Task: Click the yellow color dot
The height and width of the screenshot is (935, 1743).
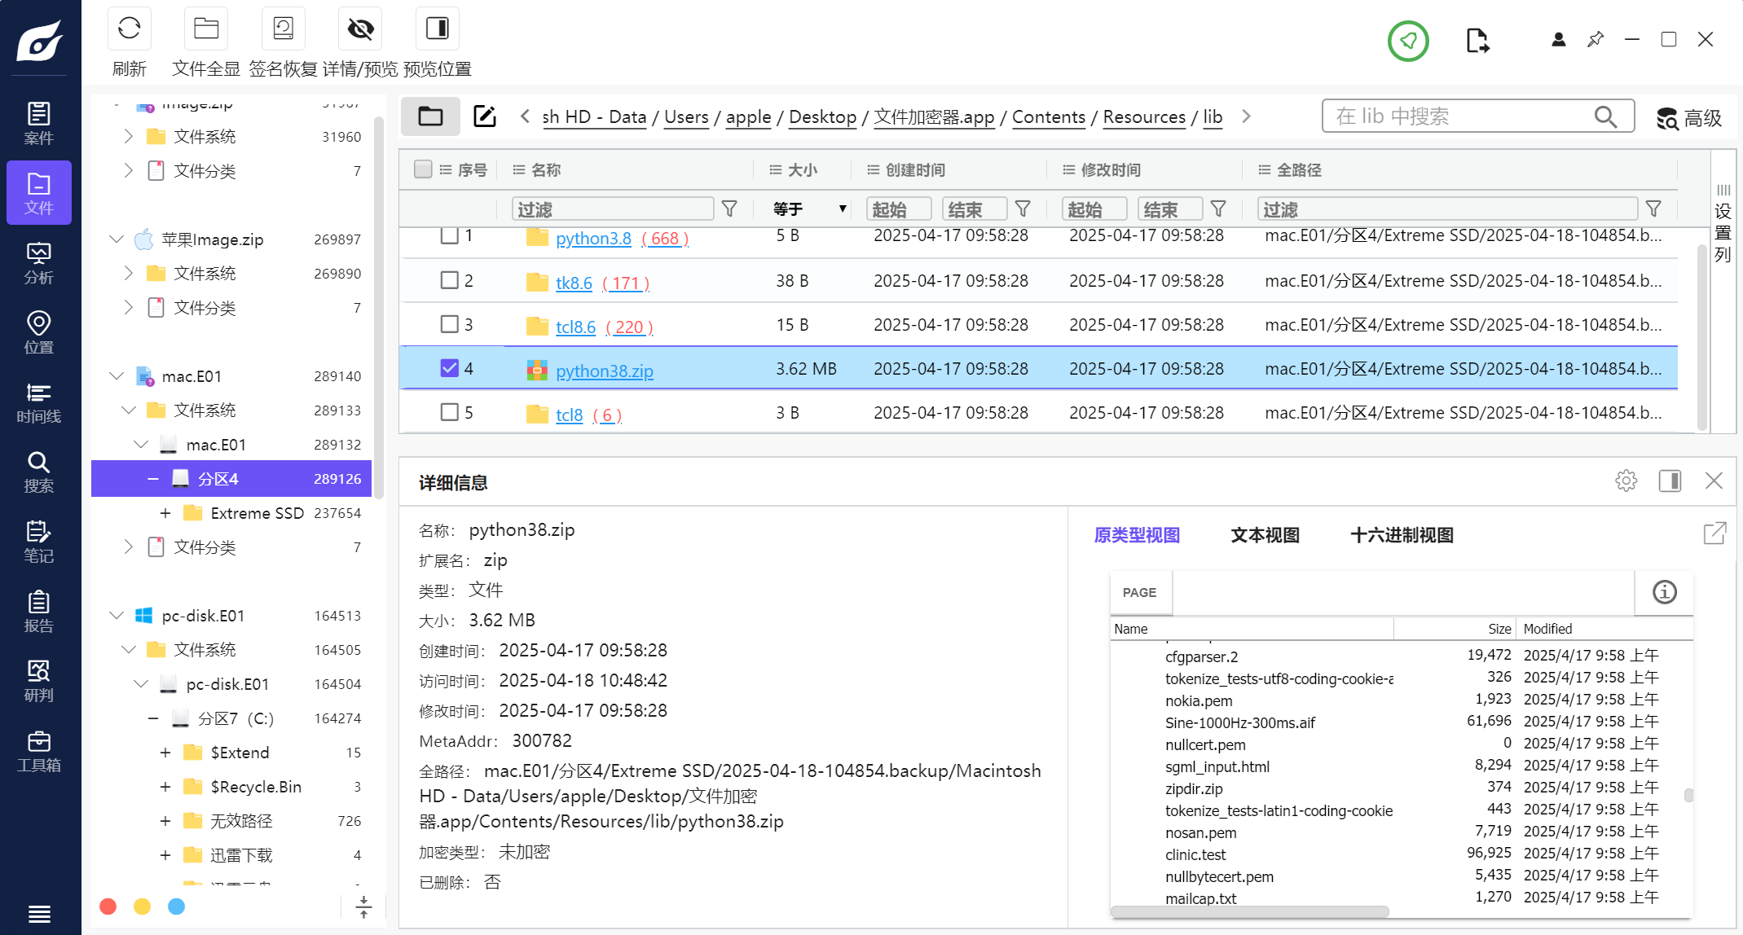Action: pyautogui.click(x=142, y=906)
